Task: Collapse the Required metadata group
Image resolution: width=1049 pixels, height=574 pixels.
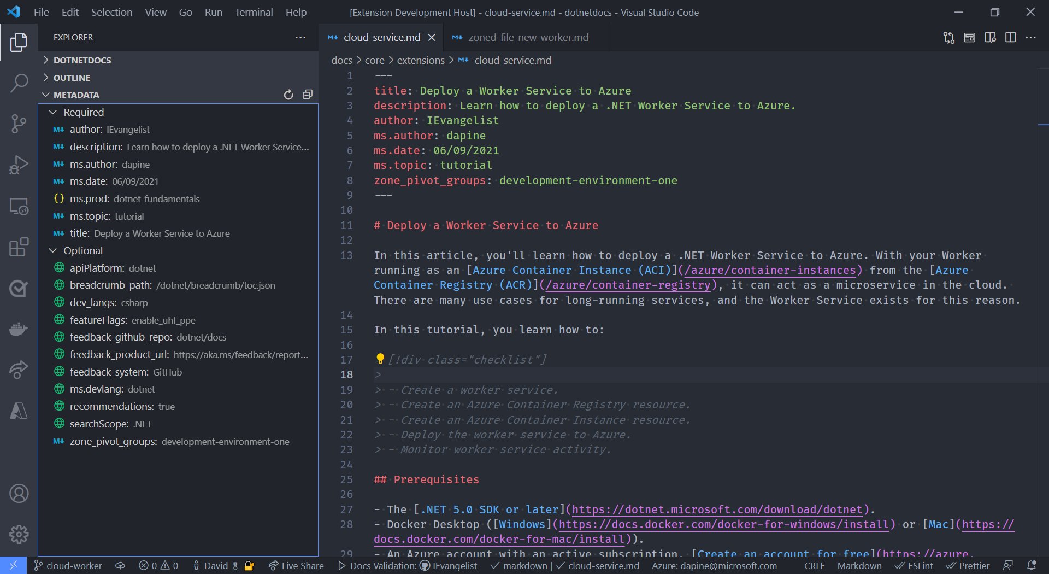Action: [178, 112]
